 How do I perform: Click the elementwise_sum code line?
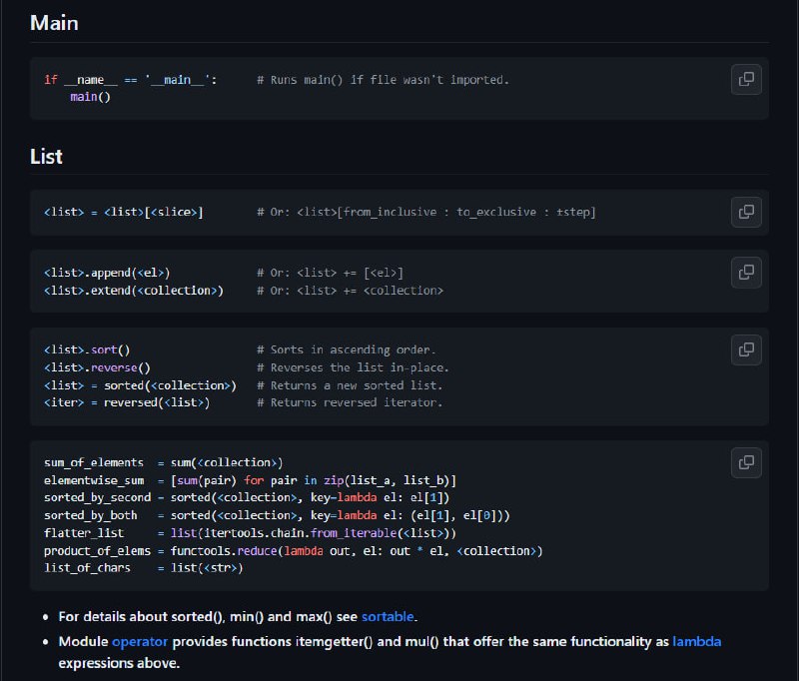click(251, 480)
